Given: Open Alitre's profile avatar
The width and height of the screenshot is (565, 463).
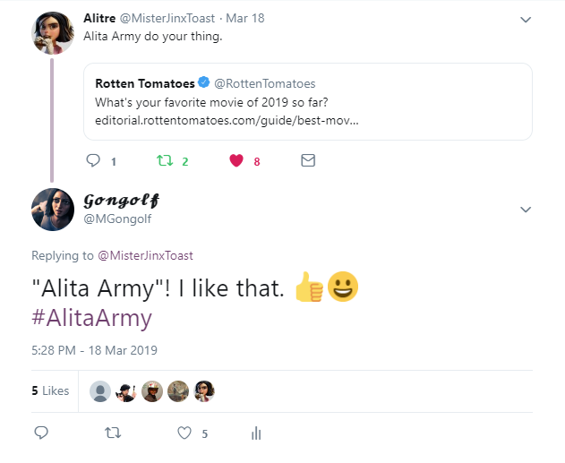Looking at the screenshot, I should [x=52, y=33].
